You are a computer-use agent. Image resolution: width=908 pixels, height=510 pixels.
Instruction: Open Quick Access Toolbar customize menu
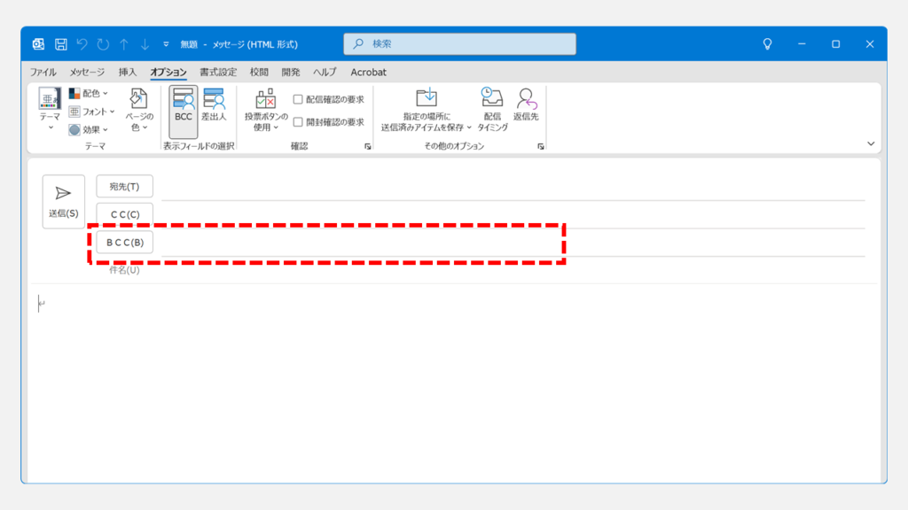click(x=166, y=44)
